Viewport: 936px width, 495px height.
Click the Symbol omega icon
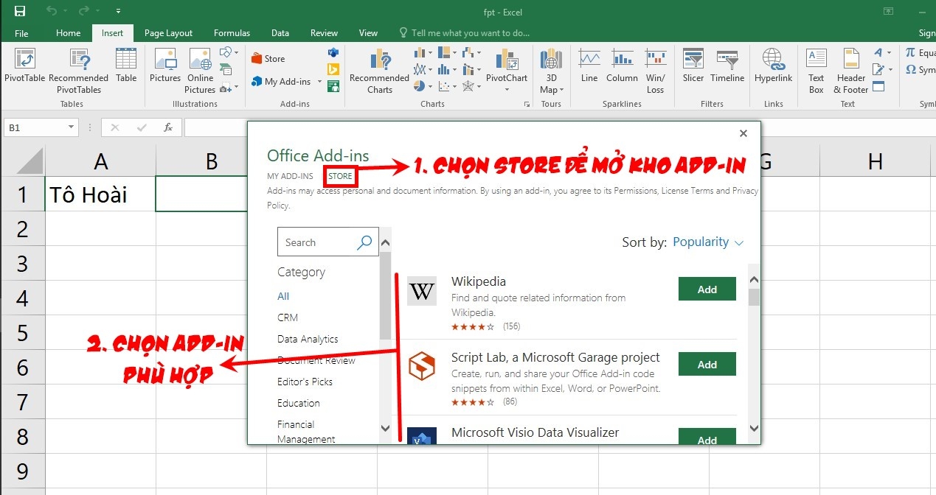click(x=910, y=70)
